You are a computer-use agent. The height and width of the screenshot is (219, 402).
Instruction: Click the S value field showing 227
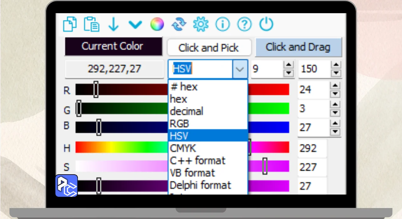[x=312, y=167]
